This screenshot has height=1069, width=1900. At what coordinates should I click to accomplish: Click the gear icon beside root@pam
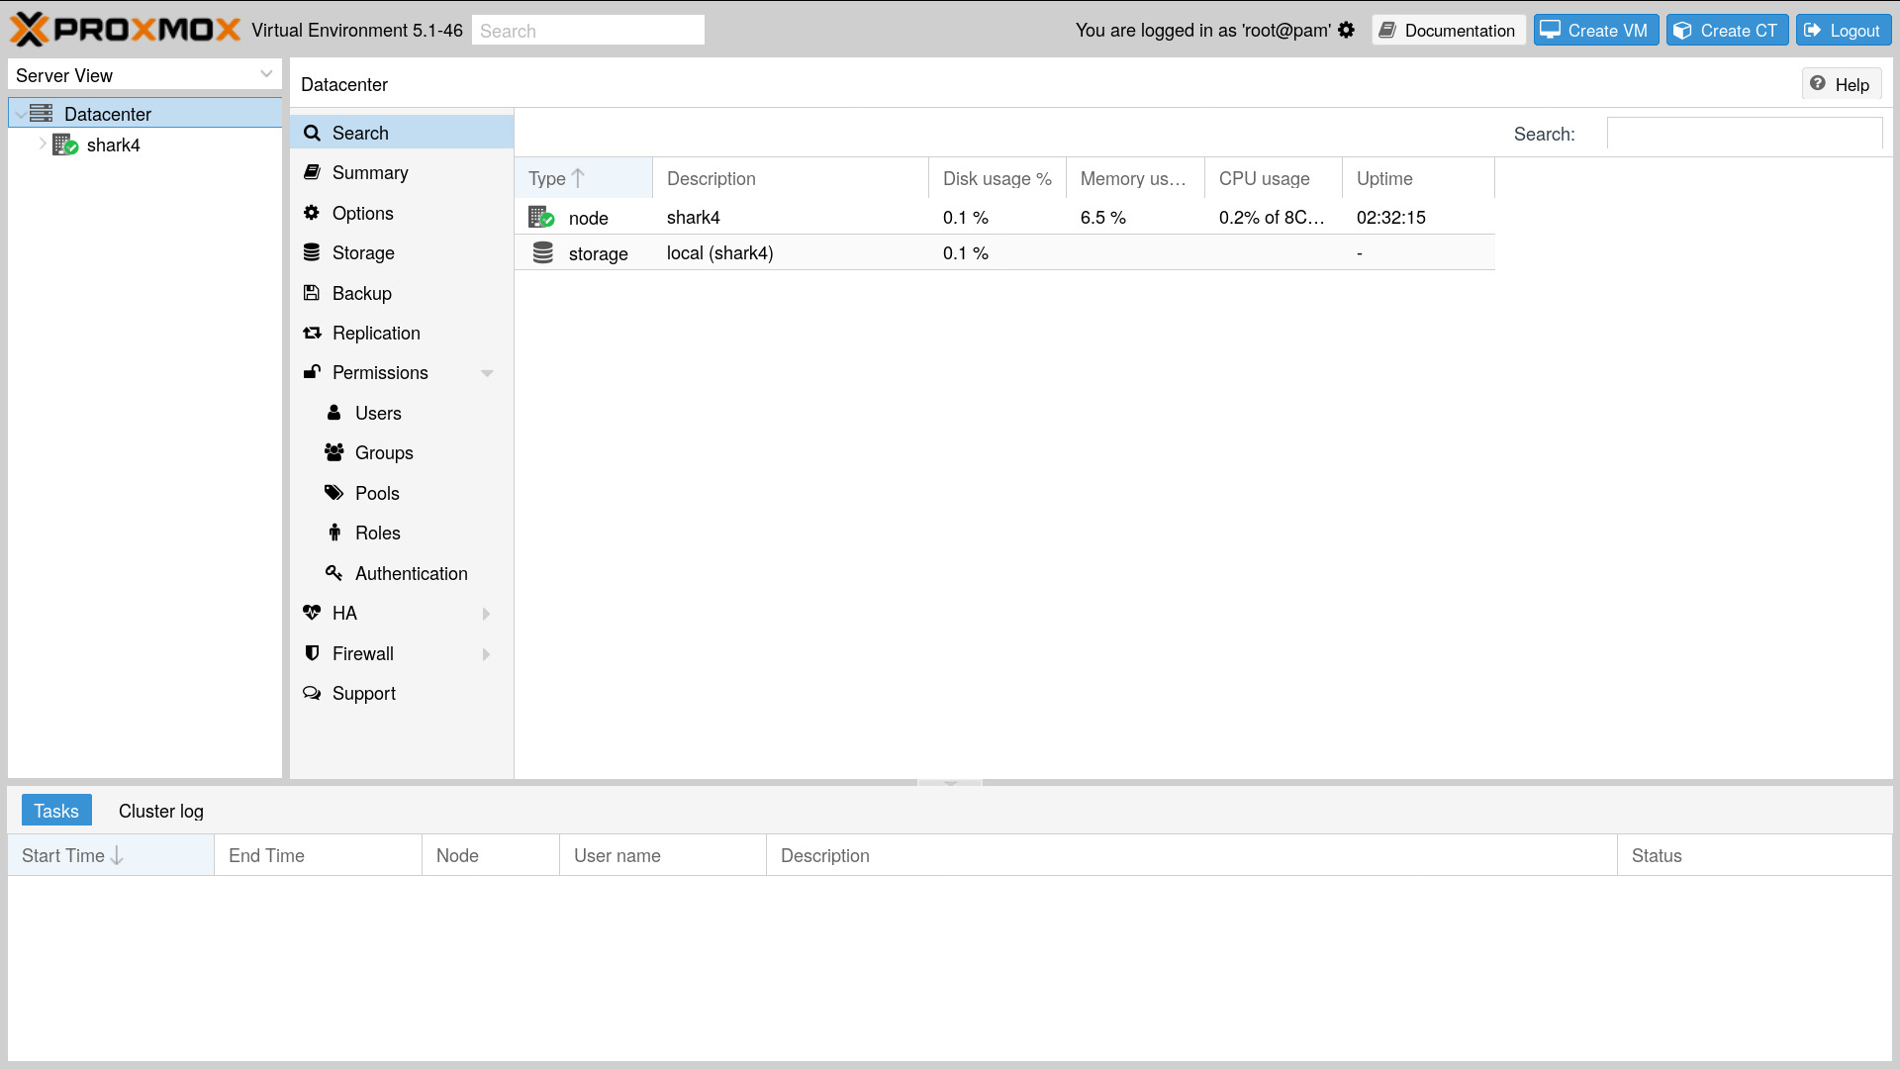pyautogui.click(x=1346, y=31)
